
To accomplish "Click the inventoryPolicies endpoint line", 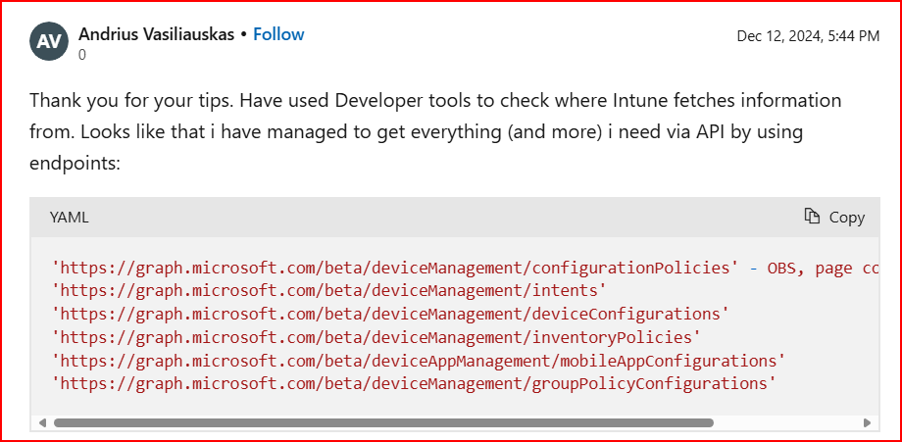I will pyautogui.click(x=377, y=337).
